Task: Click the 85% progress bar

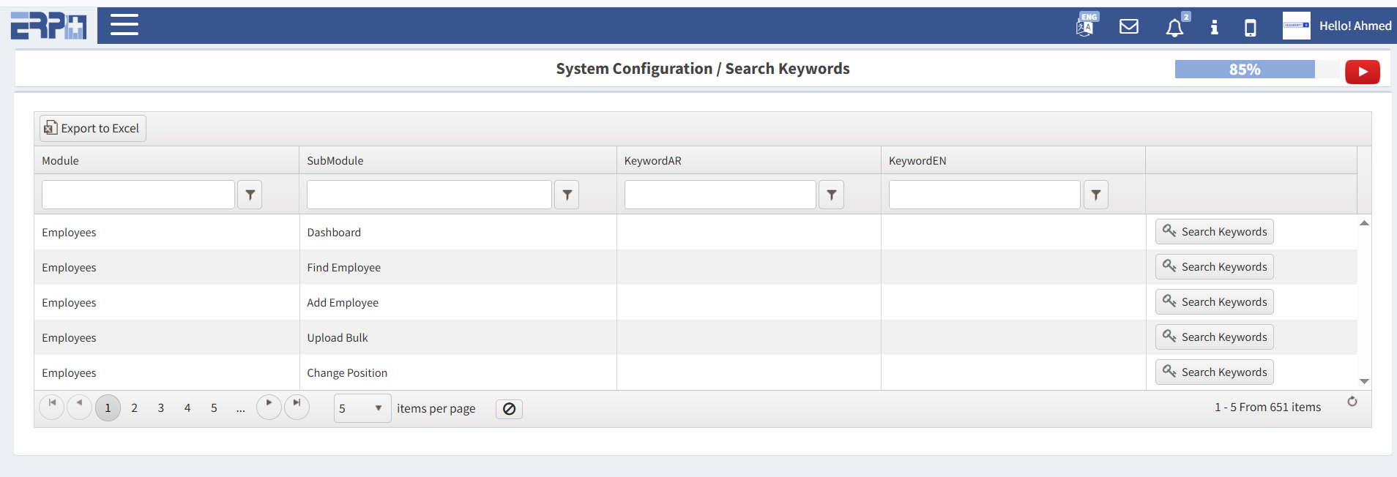Action: [1245, 70]
